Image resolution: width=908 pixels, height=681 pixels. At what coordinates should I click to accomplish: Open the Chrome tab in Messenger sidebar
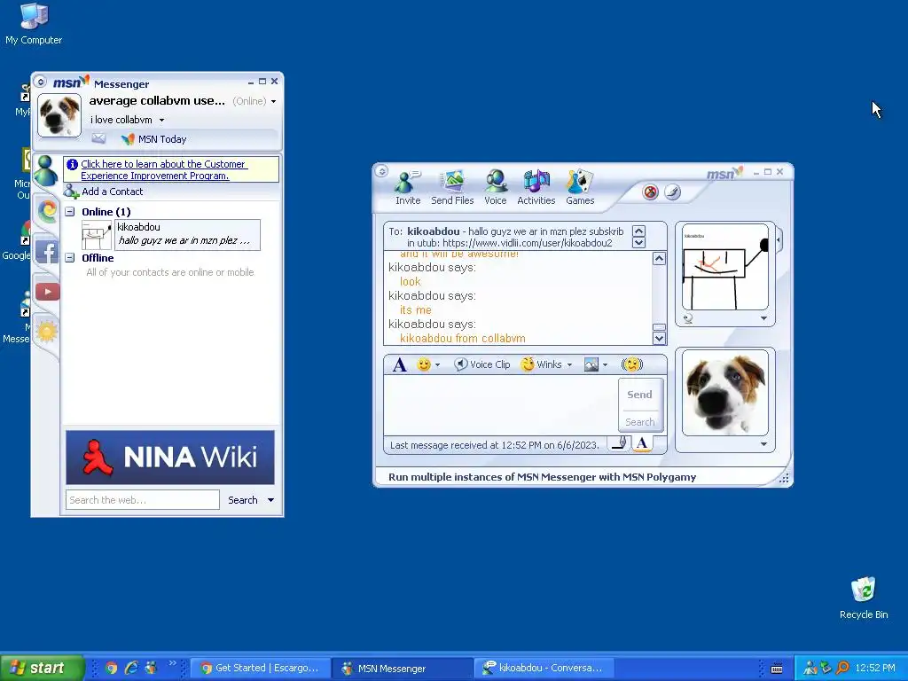pos(48,210)
